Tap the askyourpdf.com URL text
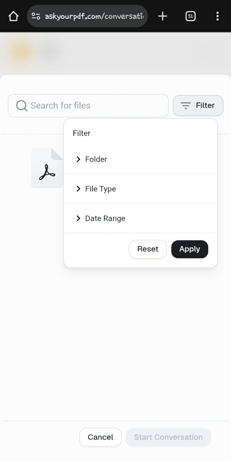 [x=94, y=16]
